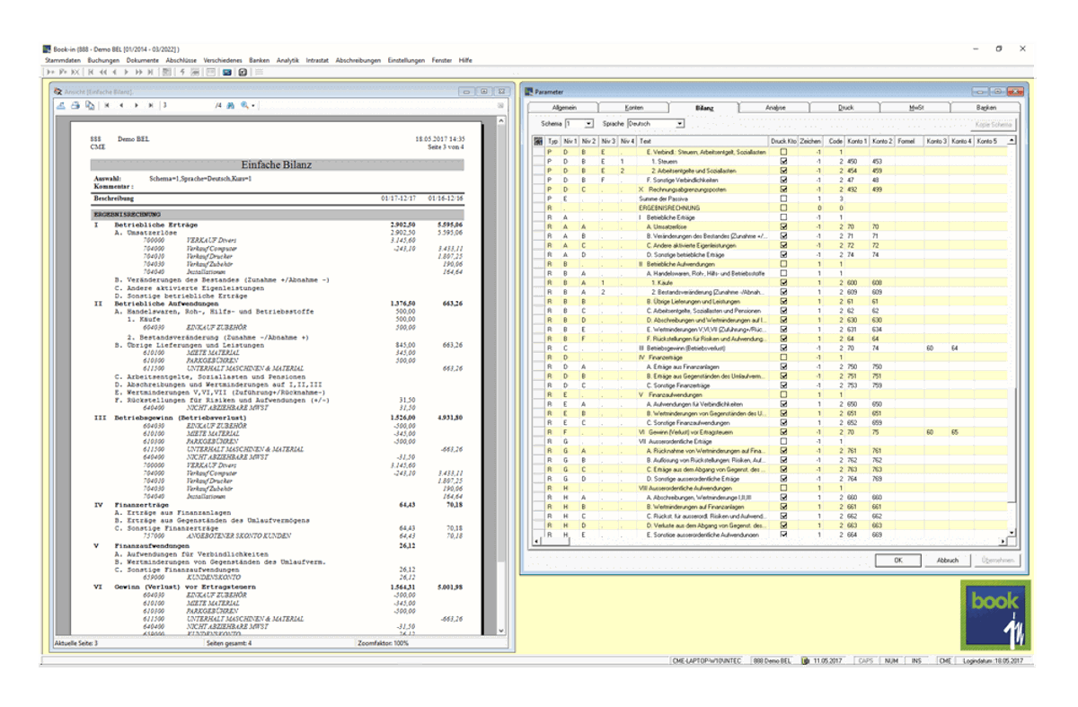Open the Buchungen menu
This screenshot has height=707, width=1078.
click(x=103, y=59)
